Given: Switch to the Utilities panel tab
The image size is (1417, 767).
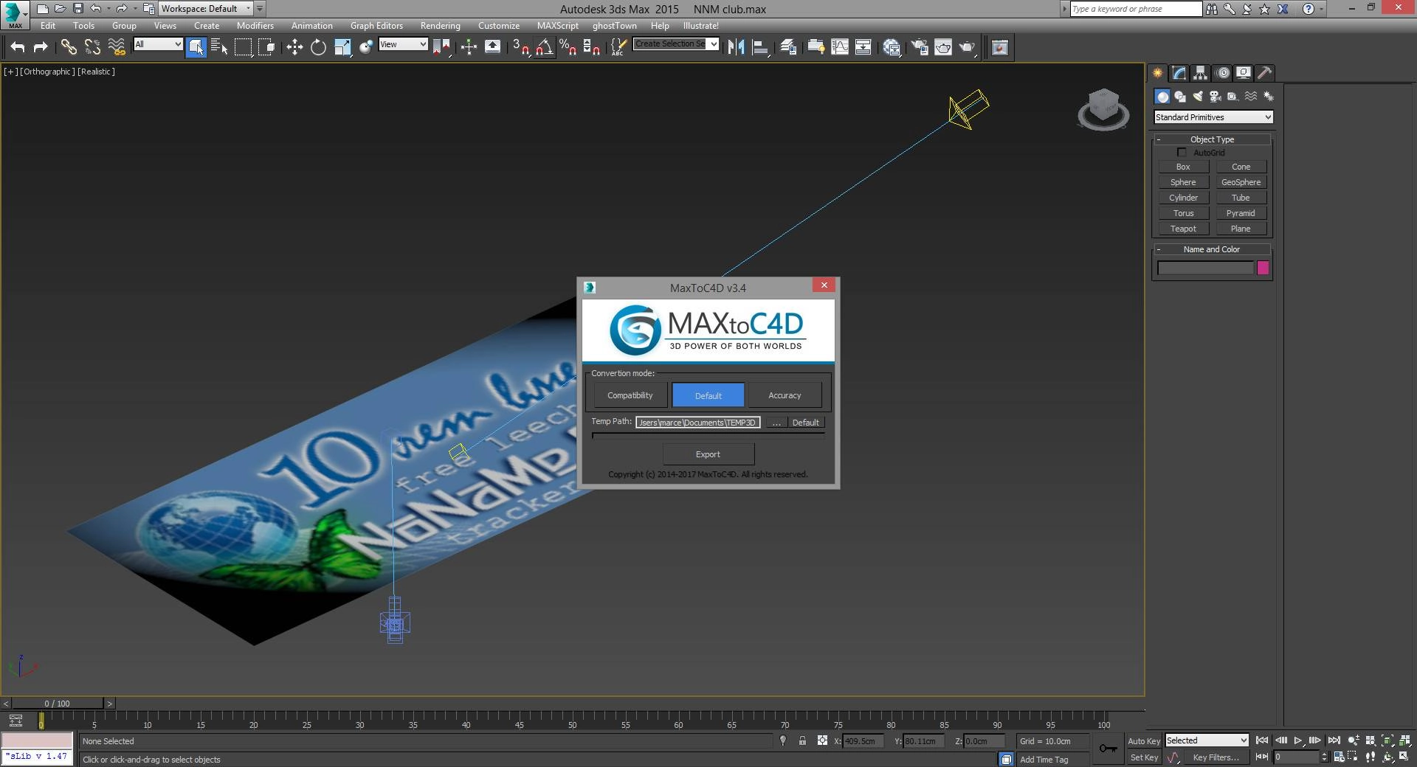Looking at the screenshot, I should (x=1265, y=72).
